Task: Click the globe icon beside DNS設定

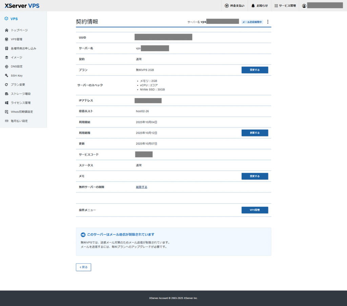Action: pyautogui.click(x=6, y=66)
